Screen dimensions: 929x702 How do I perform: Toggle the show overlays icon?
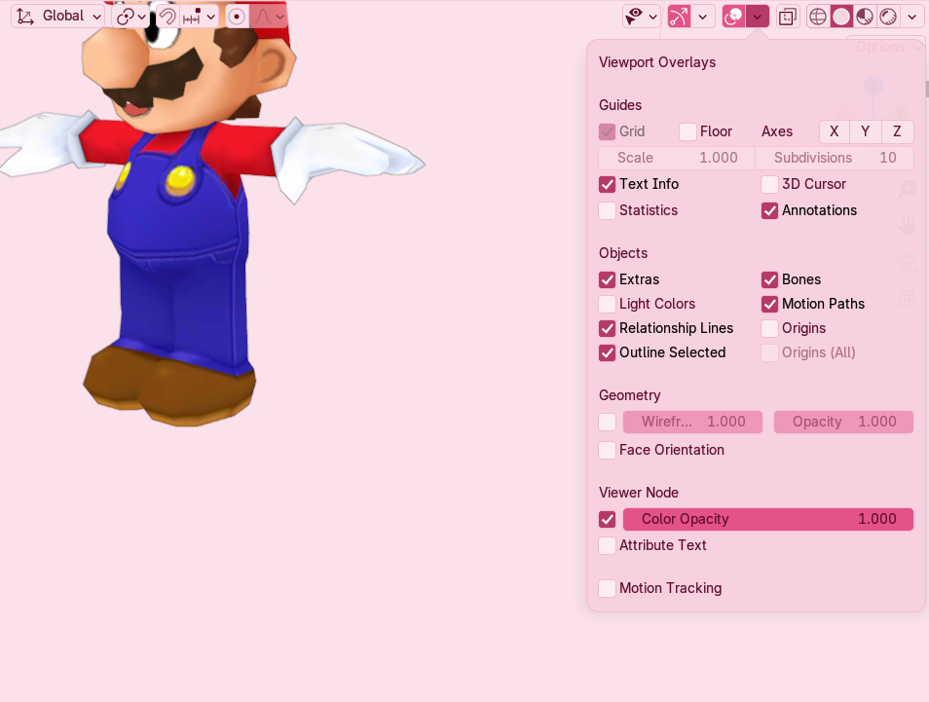(x=733, y=17)
